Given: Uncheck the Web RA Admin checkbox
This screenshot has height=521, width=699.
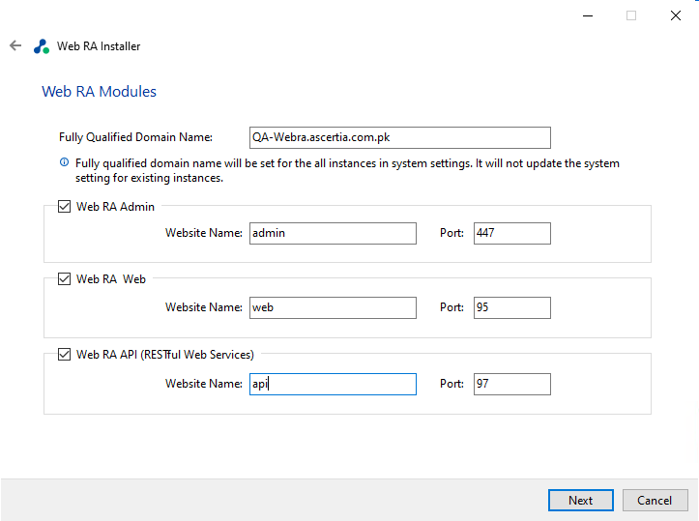Looking at the screenshot, I should pyautogui.click(x=65, y=206).
